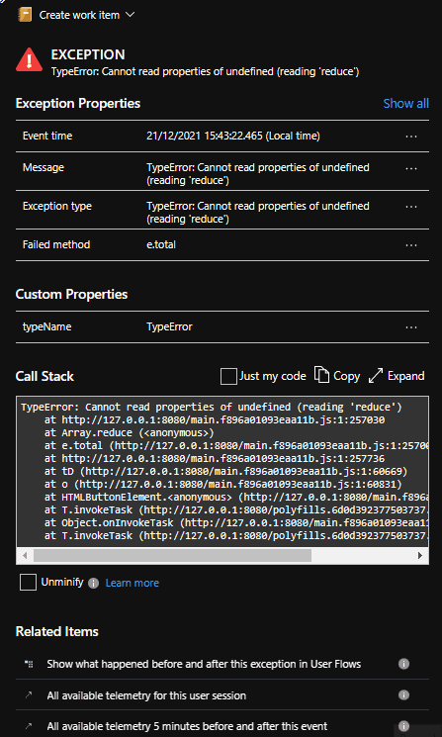Screen dimensions: 442x737
Task: Copy the call stack
Action: (337, 376)
